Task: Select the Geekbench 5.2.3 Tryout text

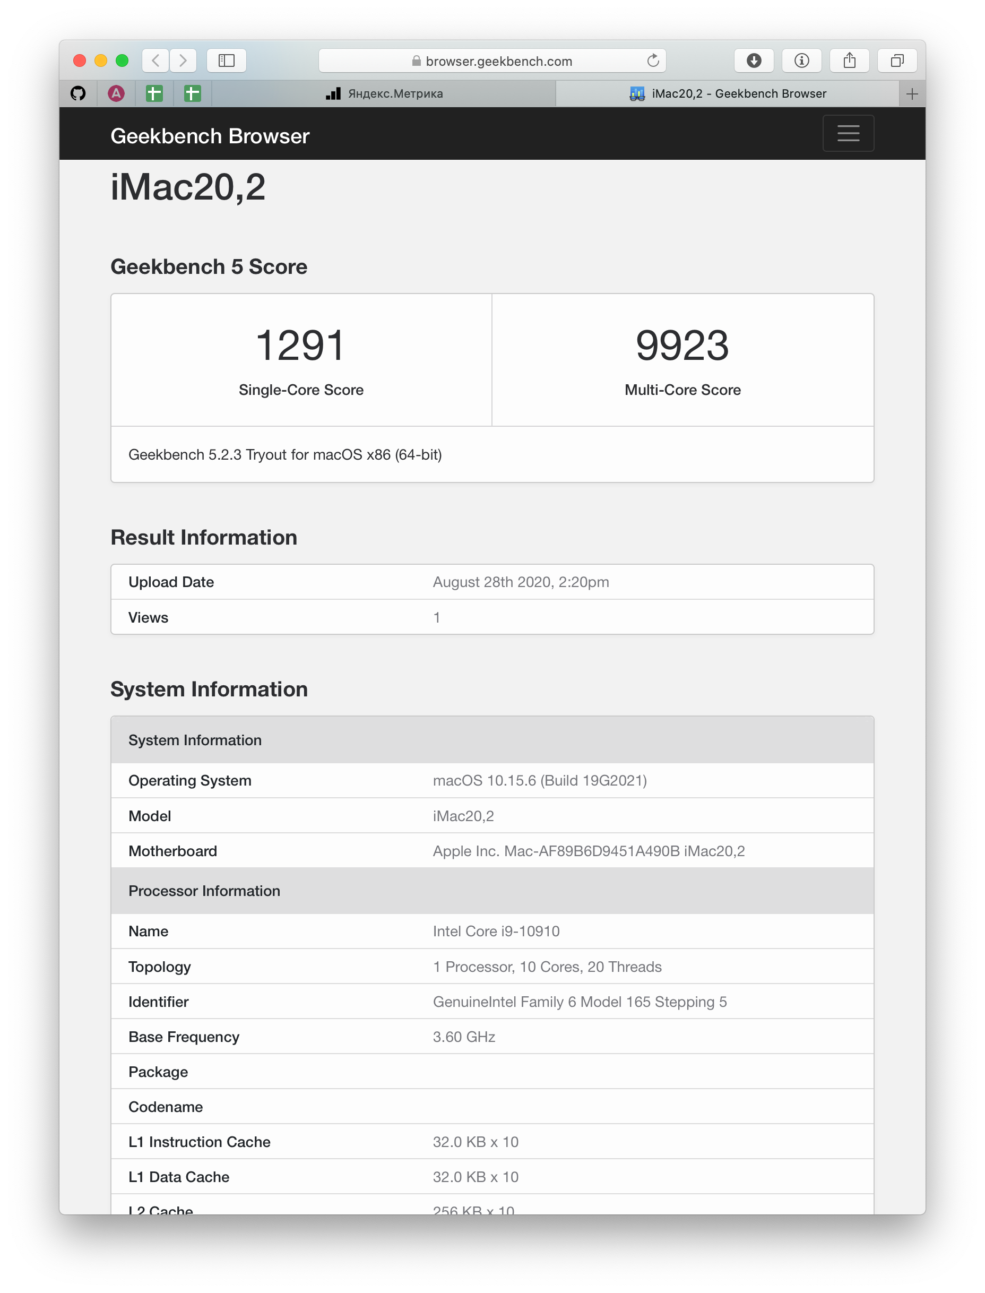Action: tap(285, 454)
